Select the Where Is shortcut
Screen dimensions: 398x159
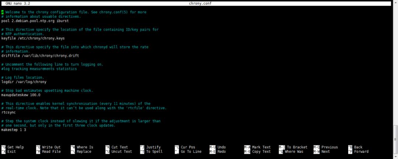(x=82, y=147)
